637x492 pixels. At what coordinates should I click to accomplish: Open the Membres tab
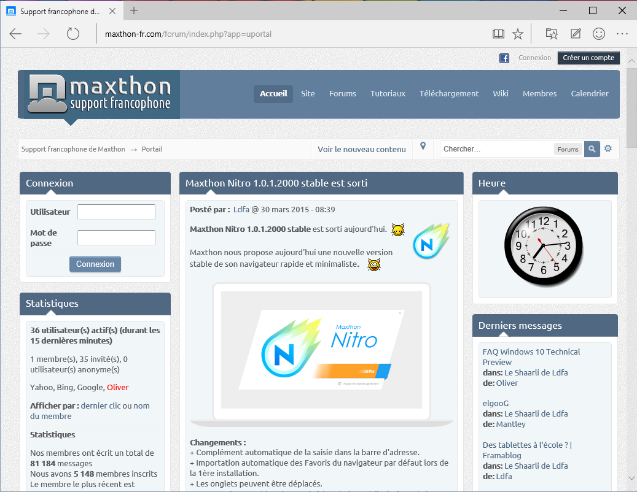539,94
